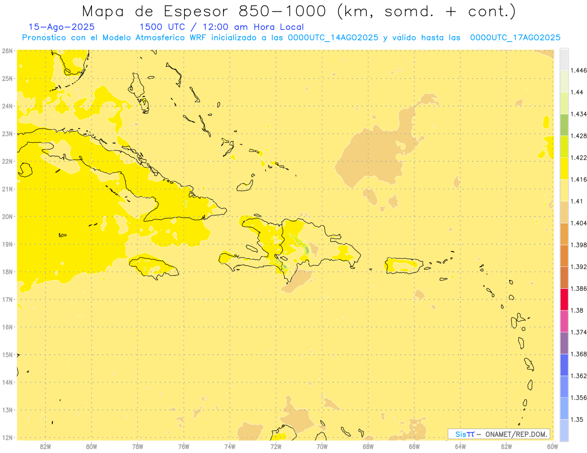Image resolution: width=587 pixels, height=453 pixels.
Task: Click the legend value 1.392
Action: point(579,267)
